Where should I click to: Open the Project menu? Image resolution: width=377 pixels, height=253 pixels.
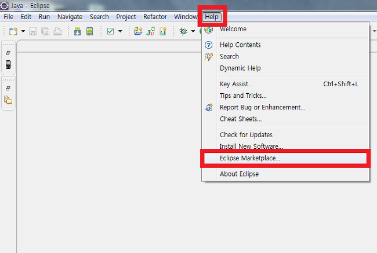[126, 17]
